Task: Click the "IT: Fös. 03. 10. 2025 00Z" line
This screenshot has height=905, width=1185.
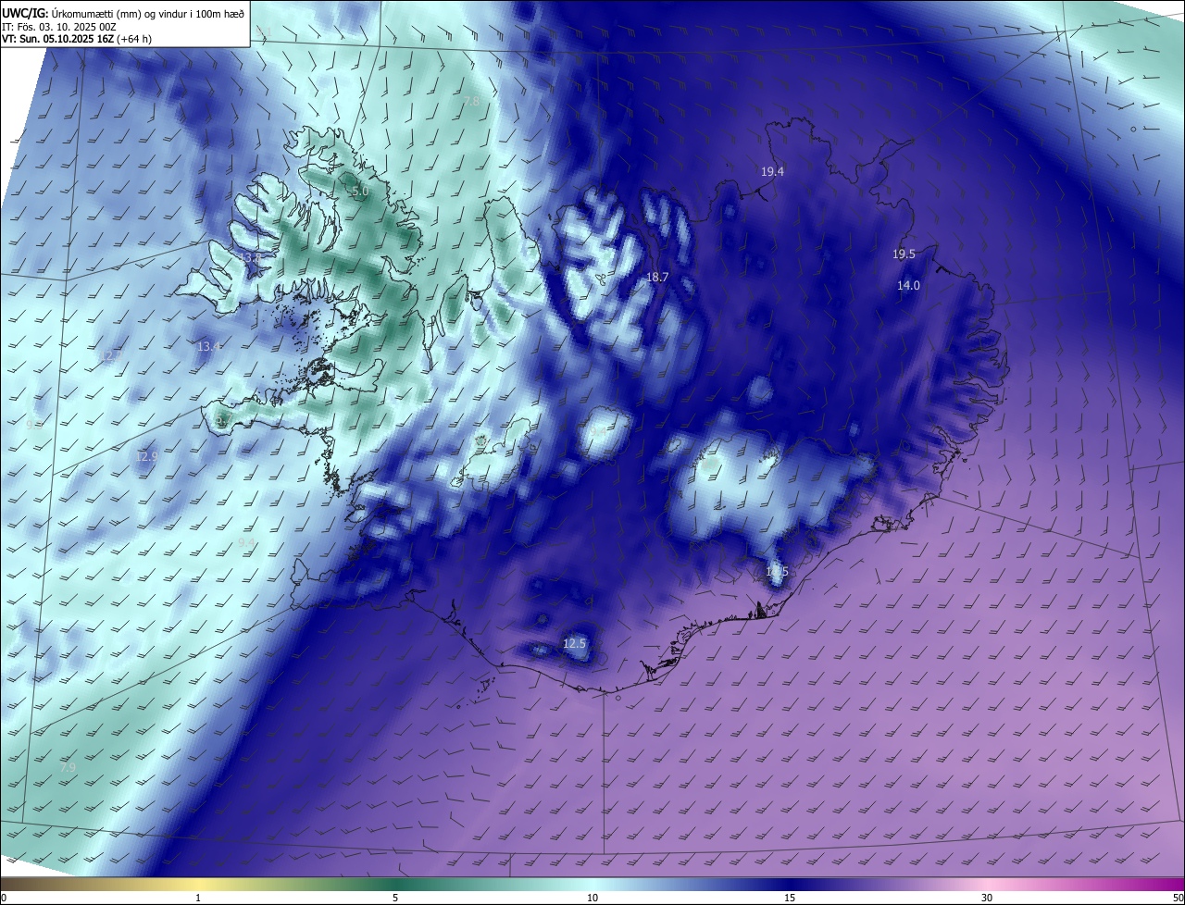Action: (59, 27)
